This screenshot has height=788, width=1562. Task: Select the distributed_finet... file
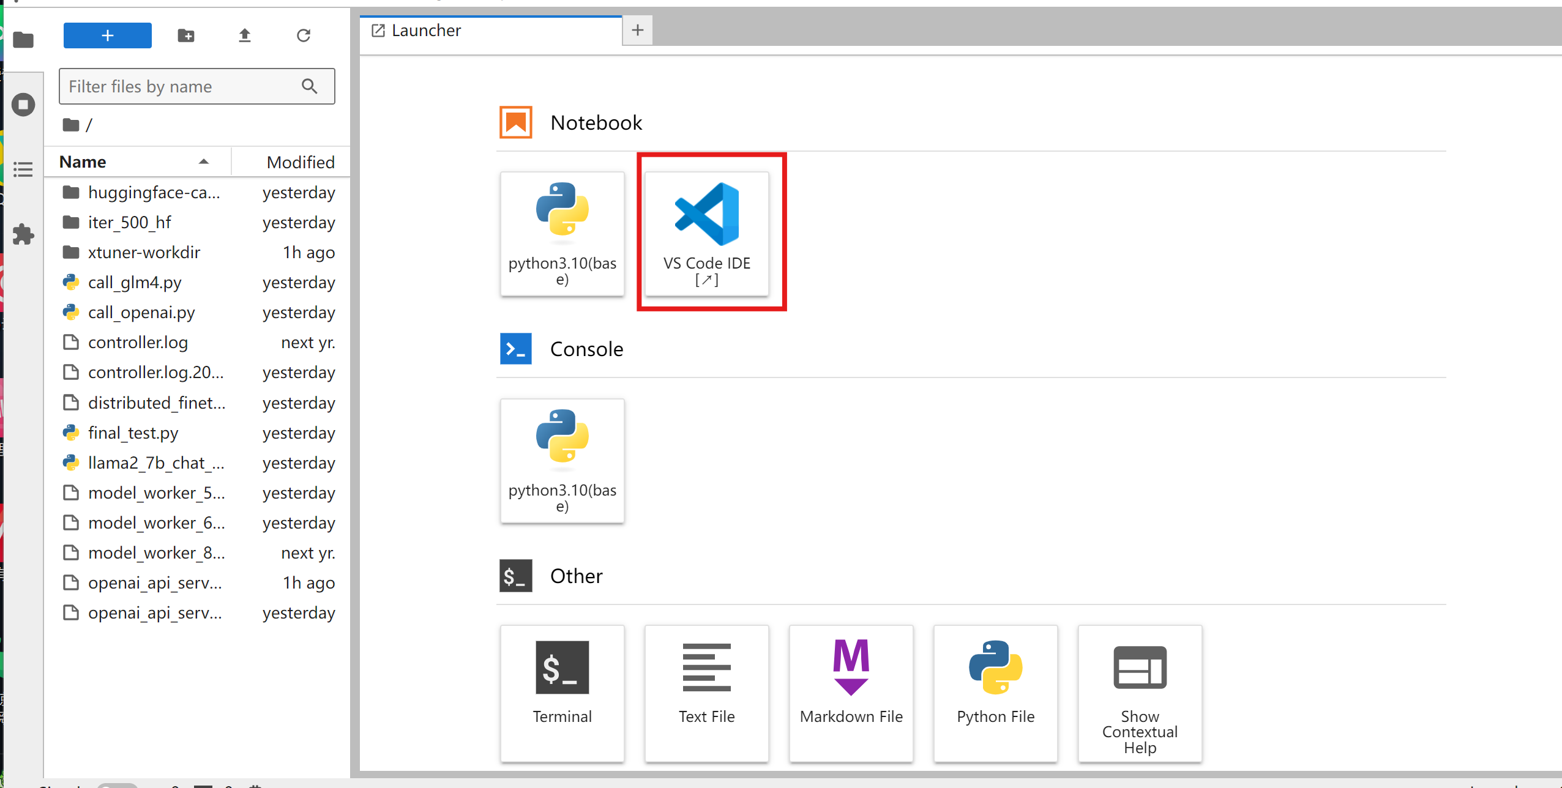198,403
